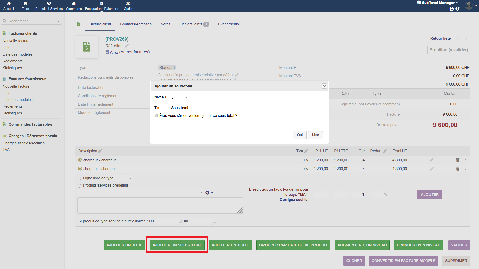This screenshot has height=269, width=479.
Task: Delete first chargeur line with trash icon
Action: (x=458, y=160)
